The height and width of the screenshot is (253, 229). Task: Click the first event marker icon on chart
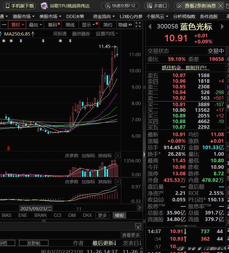coord(4,41)
